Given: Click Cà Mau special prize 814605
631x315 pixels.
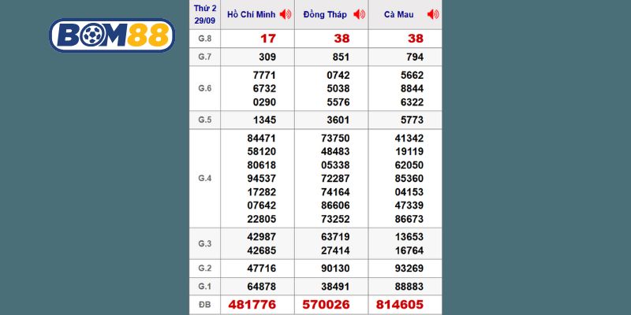Looking at the screenshot, I should [400, 305].
